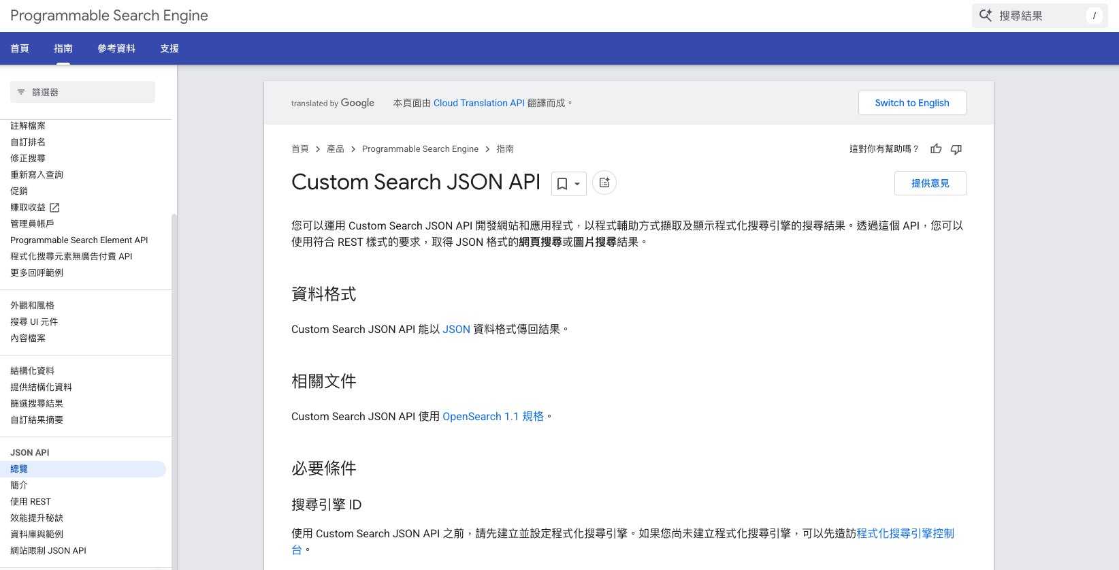The height and width of the screenshot is (570, 1119).
Task: Open 搜尋 UI 元件 in the sidebar
Action: (34, 322)
